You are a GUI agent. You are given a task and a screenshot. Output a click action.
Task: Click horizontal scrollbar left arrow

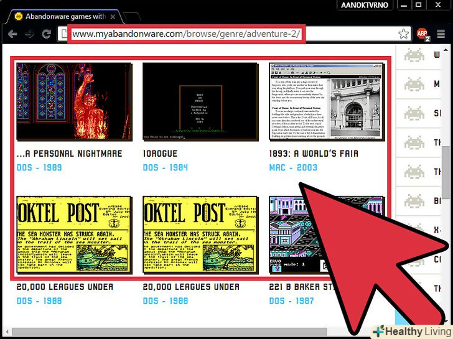pos(7,332)
